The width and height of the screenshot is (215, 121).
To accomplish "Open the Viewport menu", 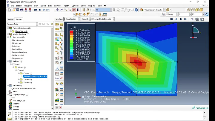I will click(28, 6).
